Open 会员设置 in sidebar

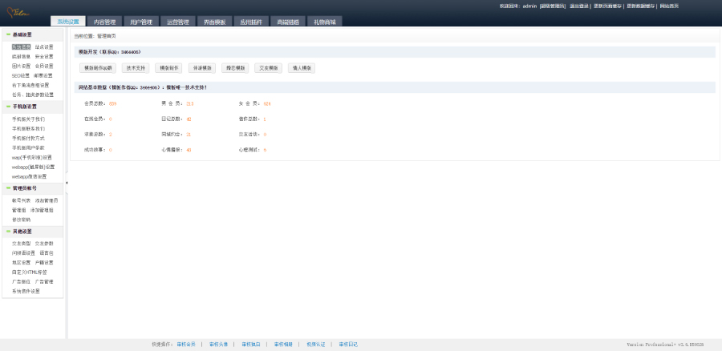tap(44, 67)
